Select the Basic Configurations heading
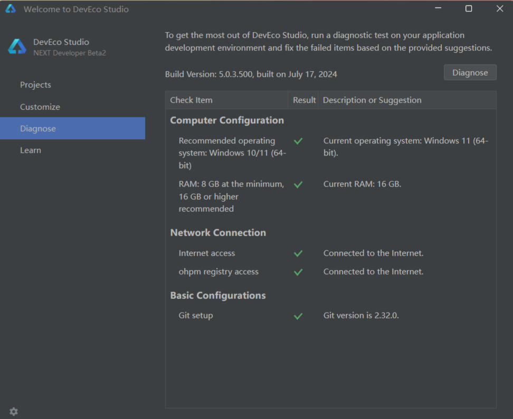The width and height of the screenshot is (513, 419). 218,296
